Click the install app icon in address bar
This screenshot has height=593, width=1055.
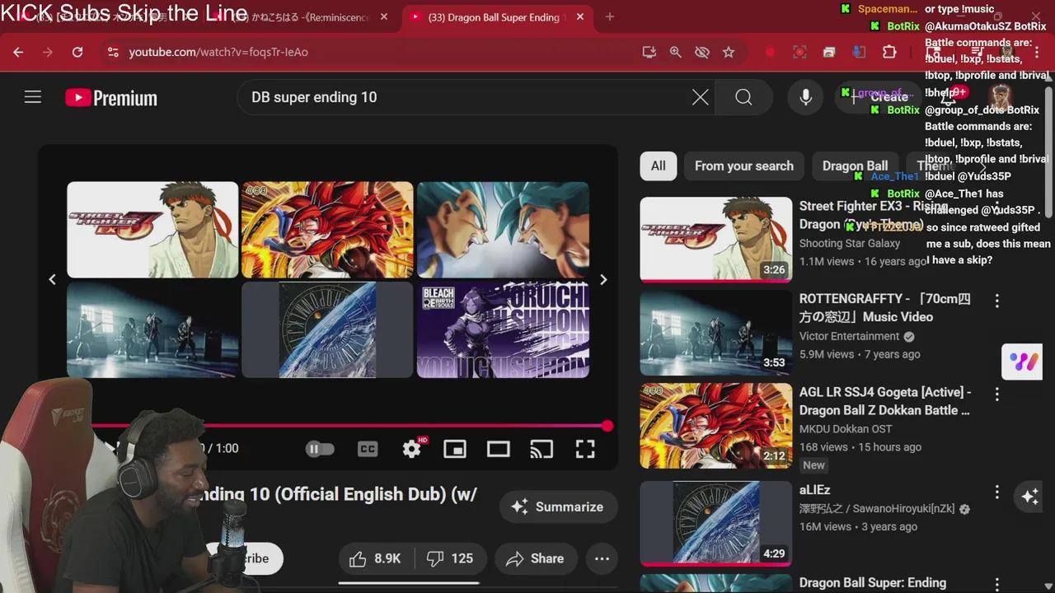pyautogui.click(x=649, y=52)
